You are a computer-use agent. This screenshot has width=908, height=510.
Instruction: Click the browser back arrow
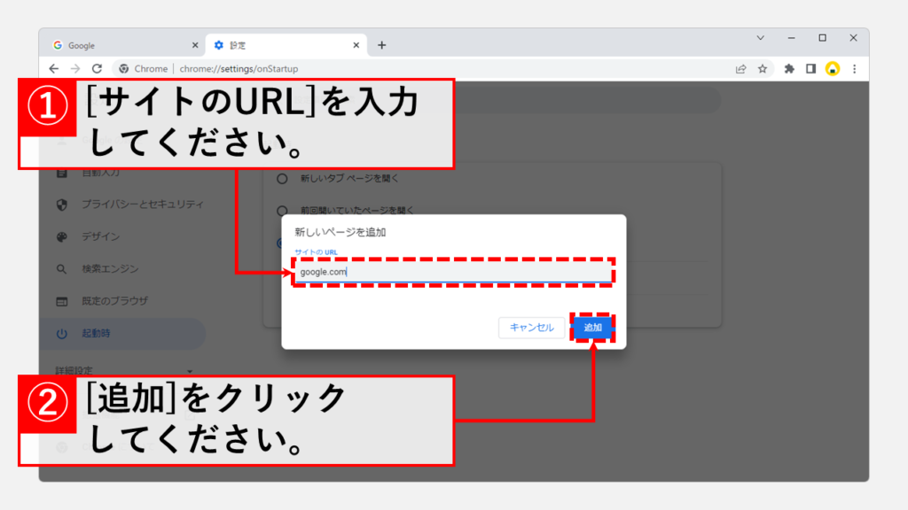[54, 68]
